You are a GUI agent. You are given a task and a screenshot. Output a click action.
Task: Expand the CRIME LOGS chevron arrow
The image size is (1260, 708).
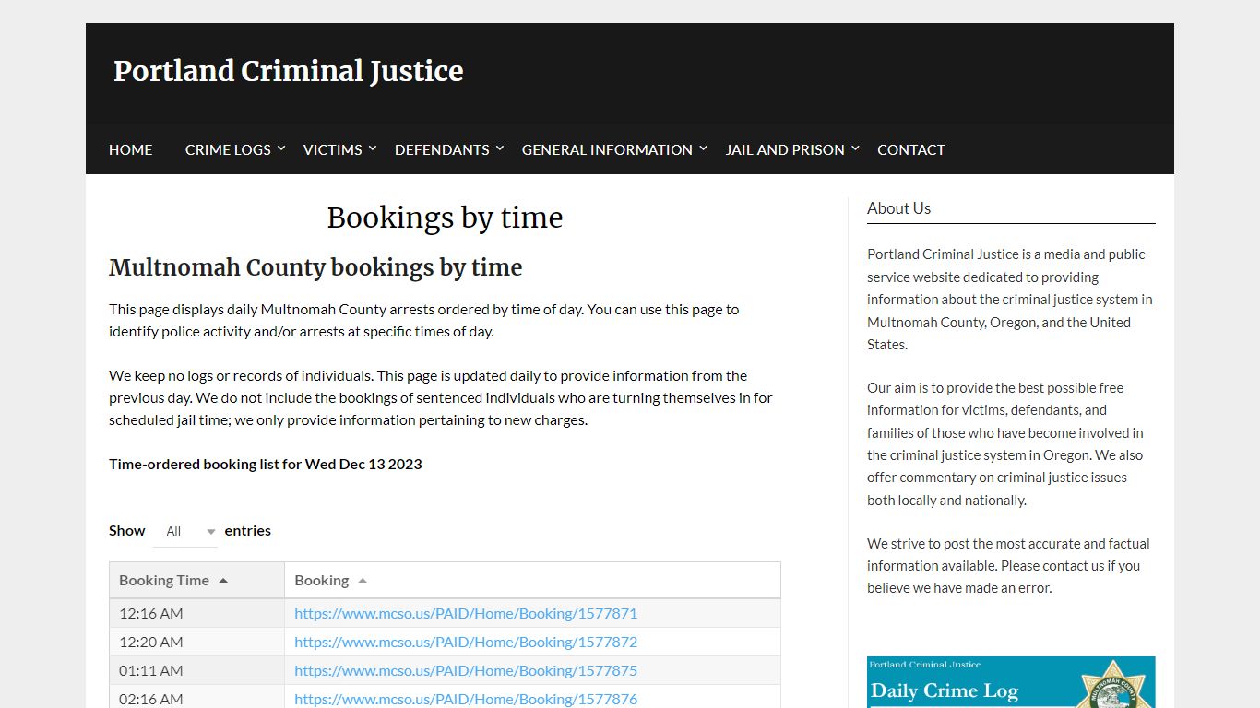(x=281, y=148)
